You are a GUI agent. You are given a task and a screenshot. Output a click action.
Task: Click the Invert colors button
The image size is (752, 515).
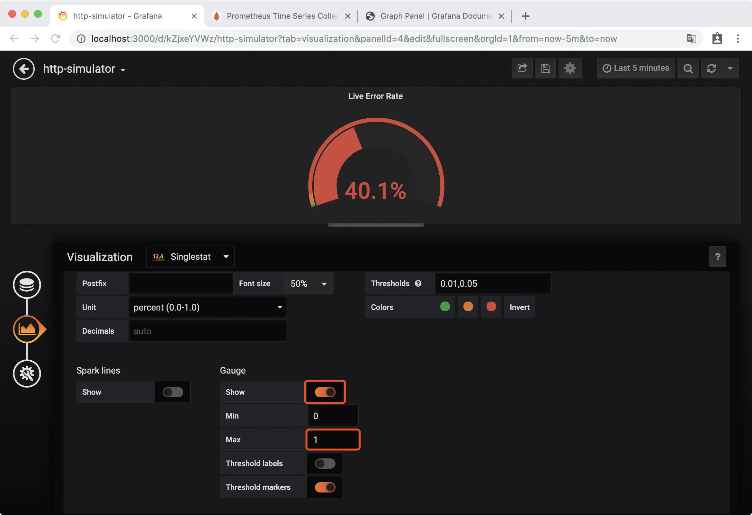519,307
